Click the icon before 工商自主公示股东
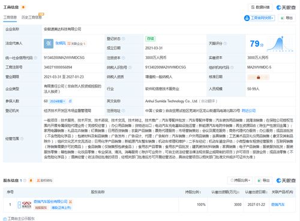The height and width of the screenshot is (221, 300). [x=5, y=219]
